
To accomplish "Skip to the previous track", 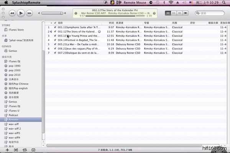I will tap(12, 13).
